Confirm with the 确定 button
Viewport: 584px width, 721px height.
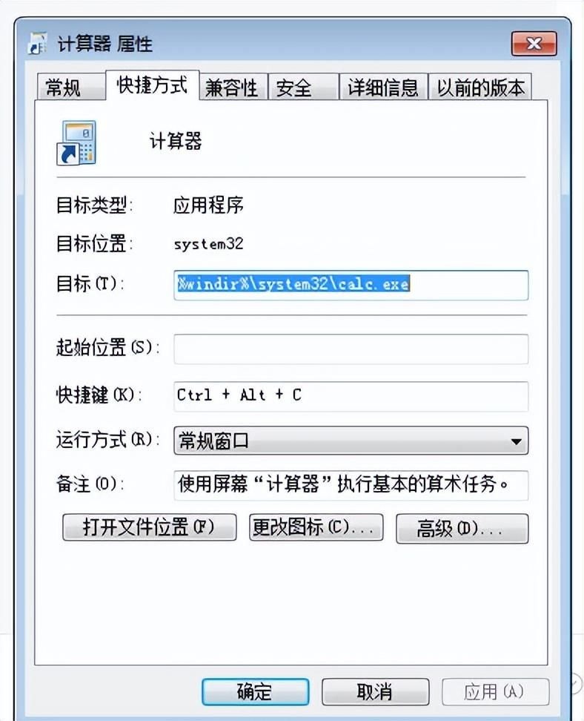[x=256, y=691]
